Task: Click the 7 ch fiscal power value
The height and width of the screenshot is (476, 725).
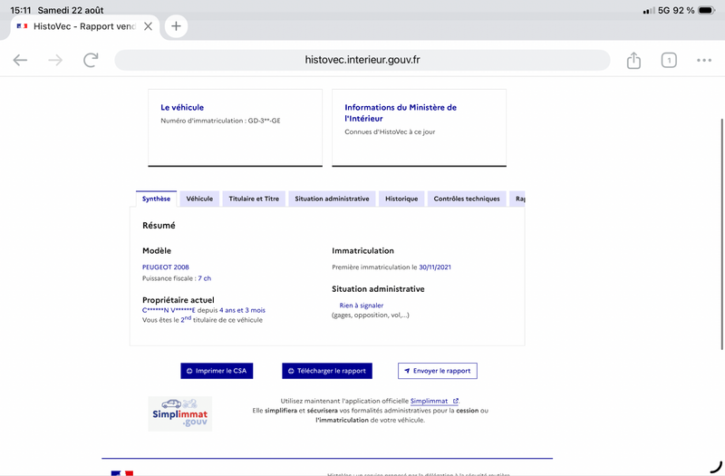Action: click(x=205, y=278)
